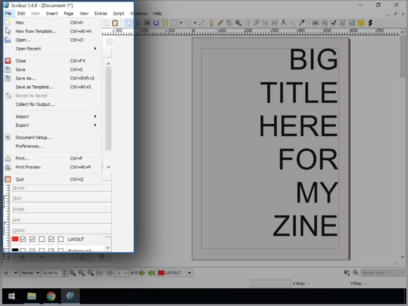Open the Extras menu
This screenshot has width=408, height=306.
101,14
